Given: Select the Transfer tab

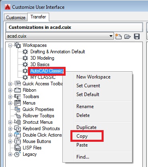Looking at the screenshot, I should [x=38, y=17].
